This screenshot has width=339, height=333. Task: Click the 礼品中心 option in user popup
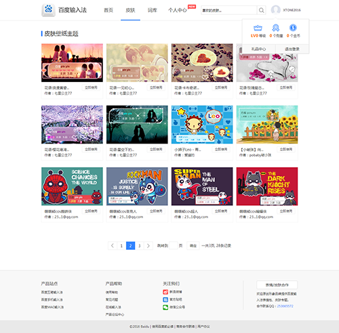click(259, 49)
